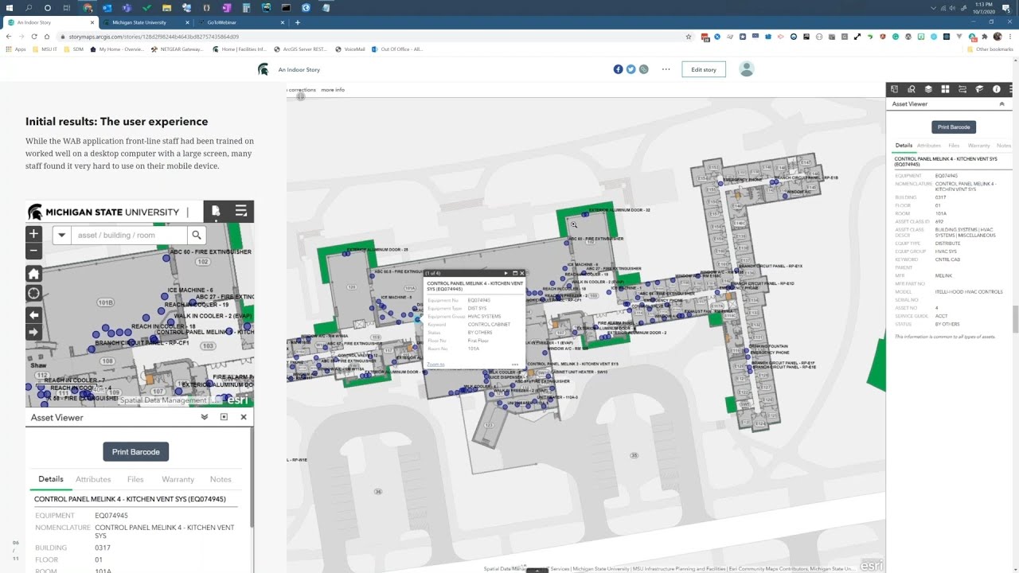Zoom in on the embedded map
Image resolution: width=1019 pixels, height=573 pixels.
click(x=33, y=234)
